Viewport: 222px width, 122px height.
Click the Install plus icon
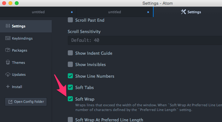[8, 86]
